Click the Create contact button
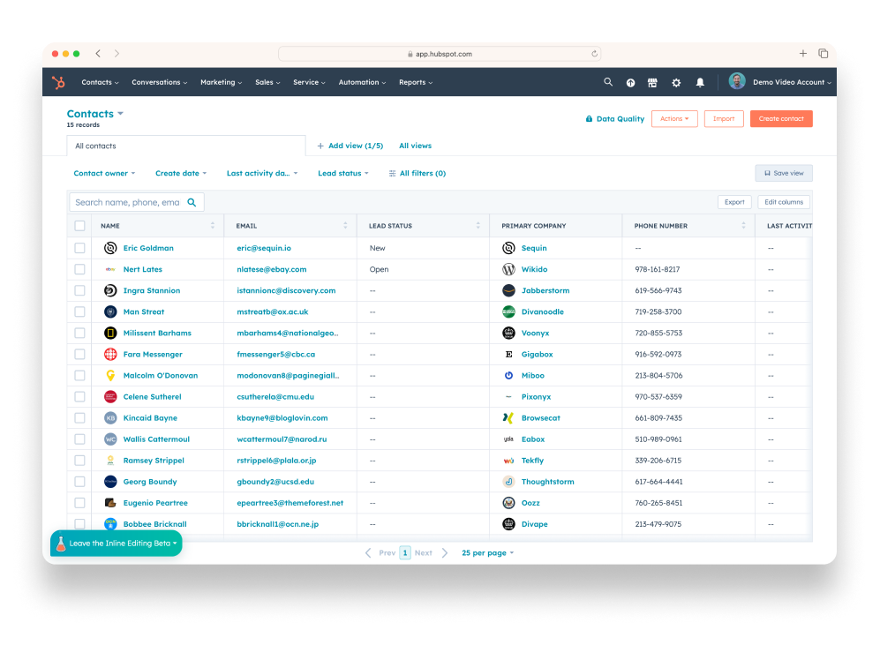 (780, 118)
